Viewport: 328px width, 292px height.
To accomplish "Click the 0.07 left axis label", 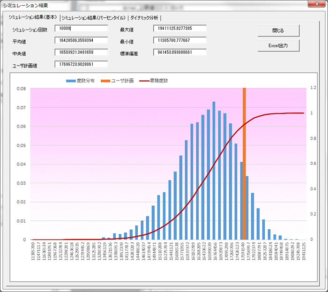I will pyautogui.click(x=21, y=108).
